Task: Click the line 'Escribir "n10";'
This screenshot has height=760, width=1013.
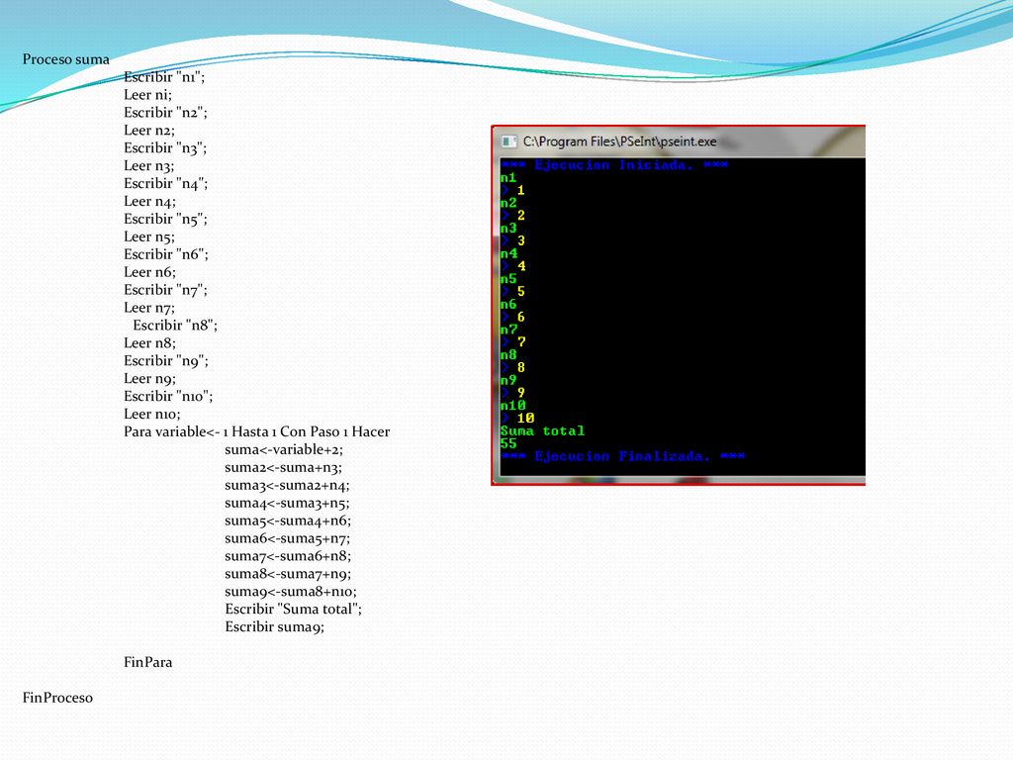Action: tap(168, 397)
